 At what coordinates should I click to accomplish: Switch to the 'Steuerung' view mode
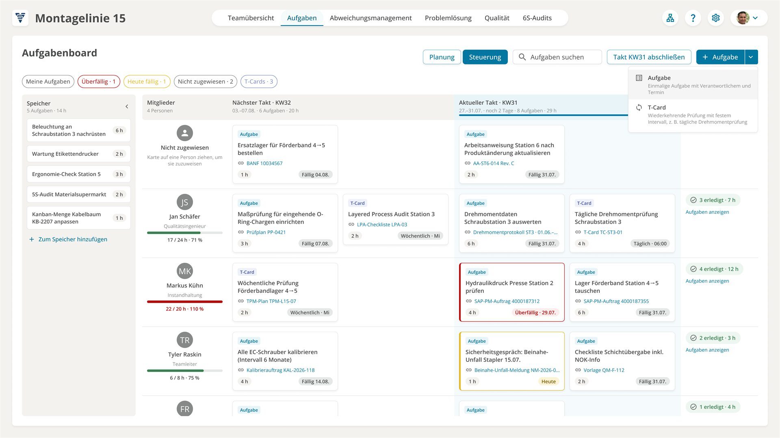(485, 57)
